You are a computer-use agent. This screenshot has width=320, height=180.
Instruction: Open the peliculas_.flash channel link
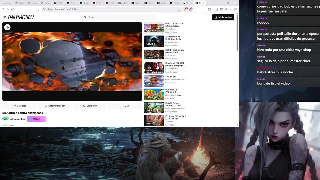(18, 119)
